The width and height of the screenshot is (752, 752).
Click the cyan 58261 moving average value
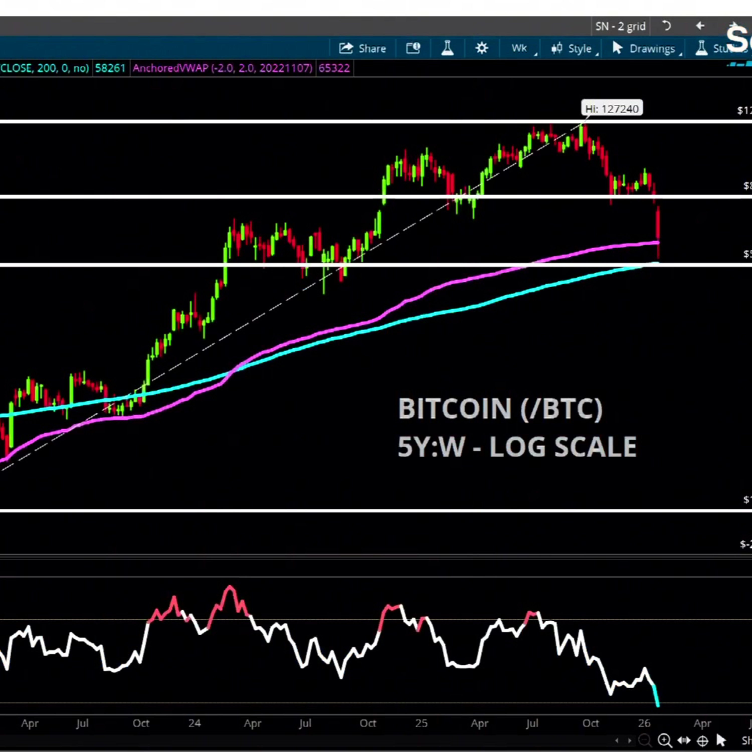click(x=110, y=68)
